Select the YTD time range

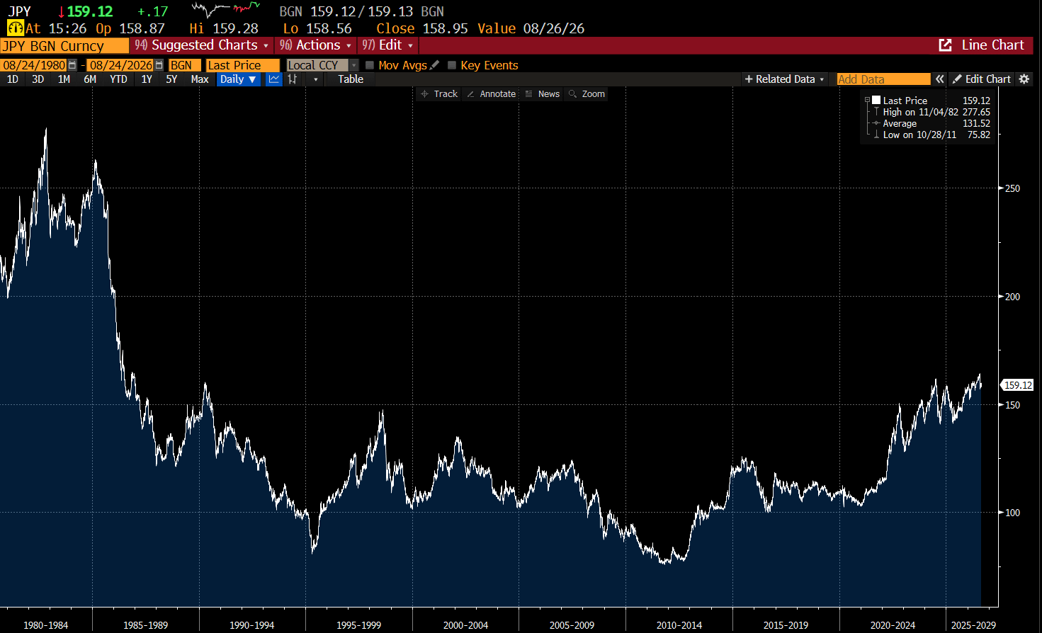[x=118, y=79]
